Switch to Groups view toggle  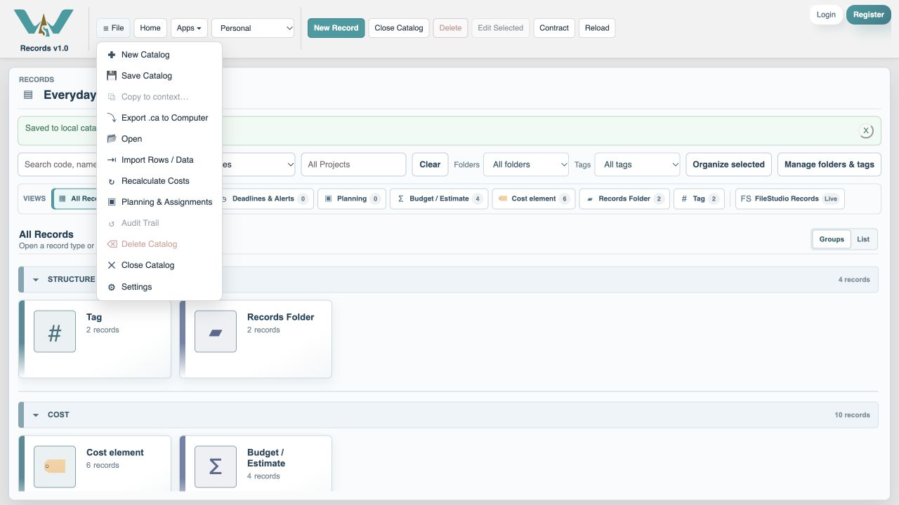pos(832,239)
